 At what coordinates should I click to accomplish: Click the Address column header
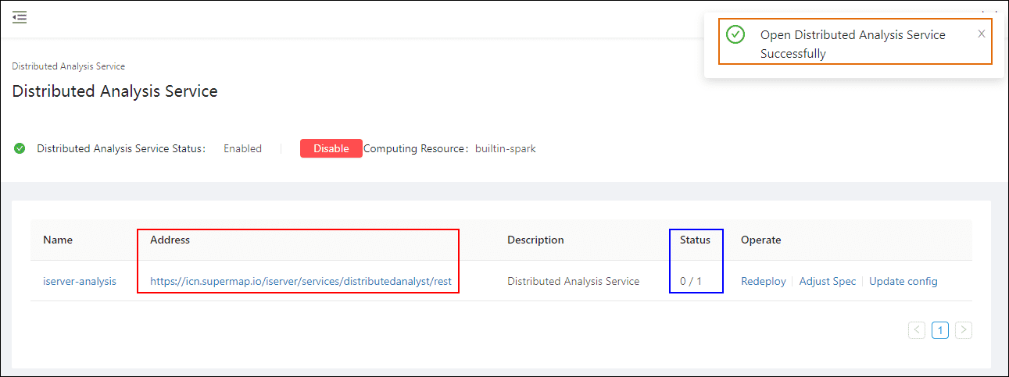(x=170, y=240)
